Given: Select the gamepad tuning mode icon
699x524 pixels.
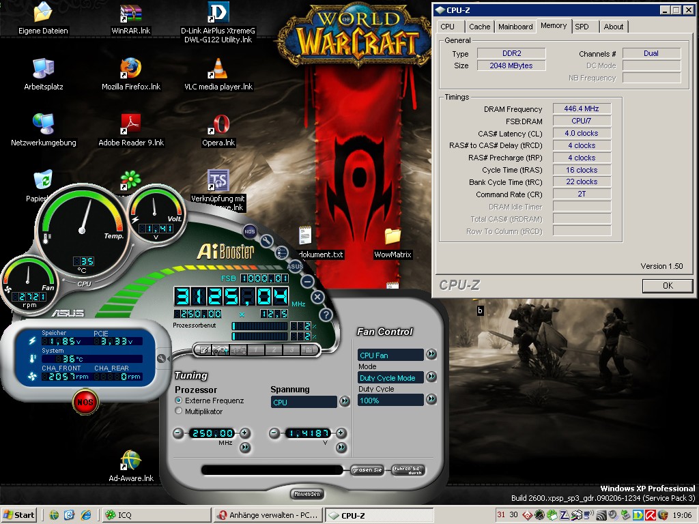Looking at the screenshot, I should point(220,350).
